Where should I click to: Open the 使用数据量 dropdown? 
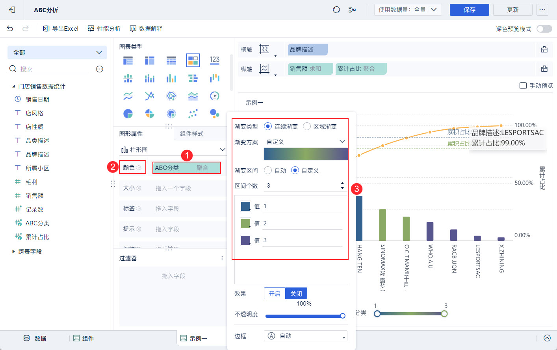408,10
